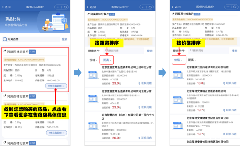Image resolution: width=240 pixels, height=146 pixels.
Task: Tap the circle close icon in left panel header
Action: pos(65,7)
